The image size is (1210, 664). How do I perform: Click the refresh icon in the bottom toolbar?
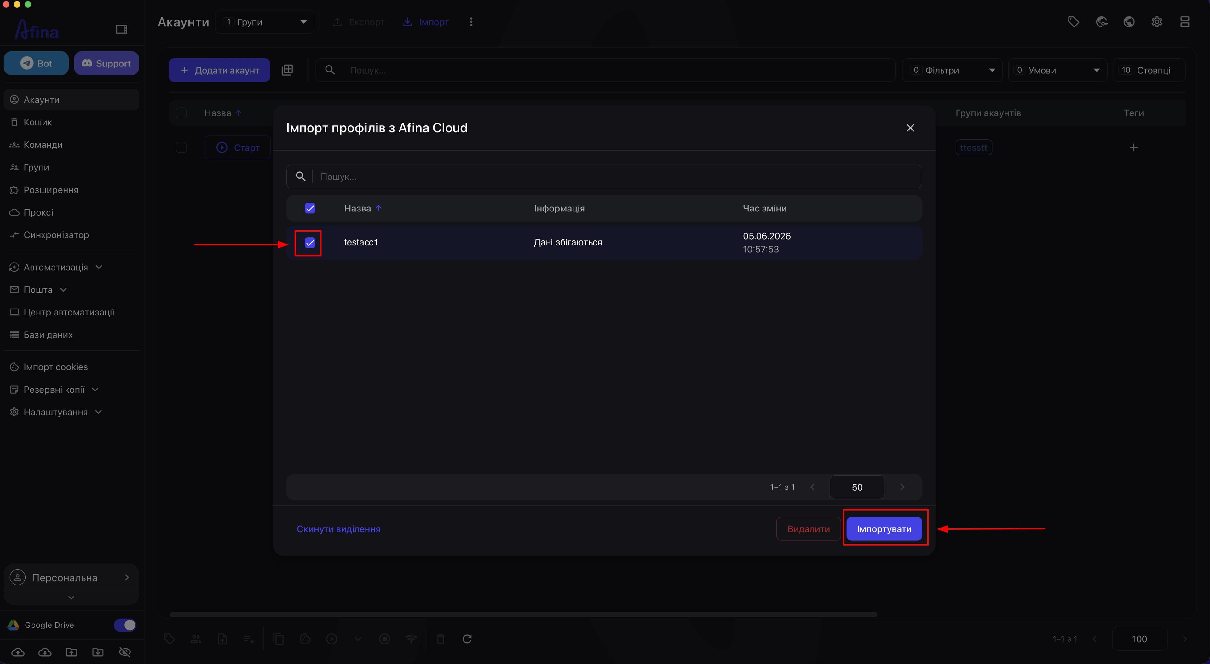467,638
